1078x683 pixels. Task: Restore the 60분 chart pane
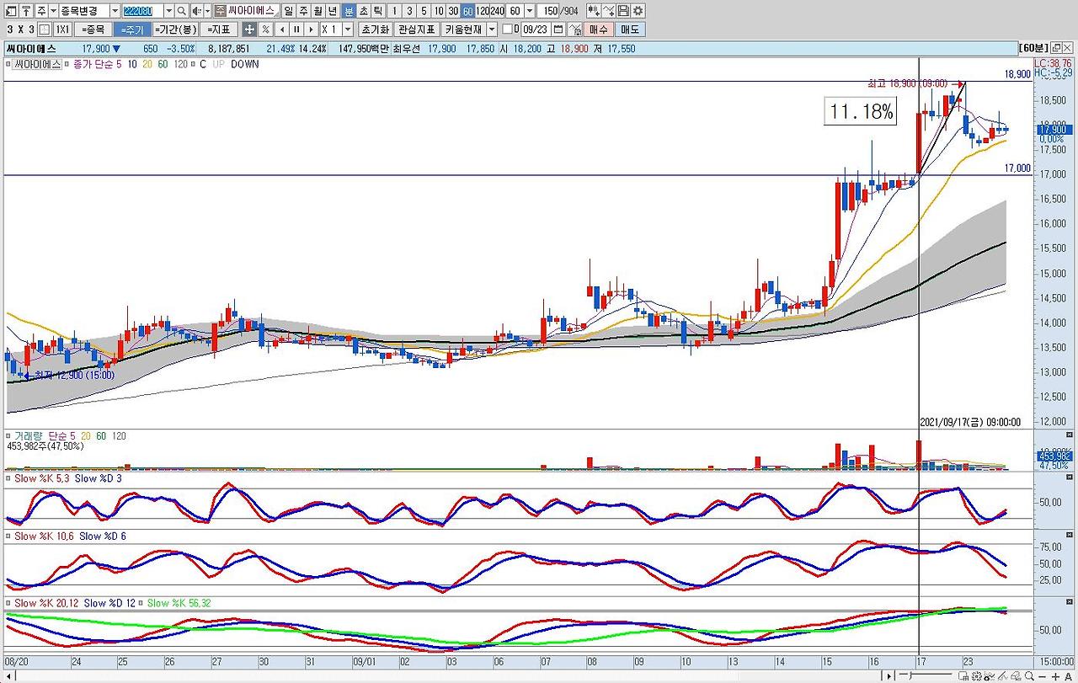pyautogui.click(x=1057, y=48)
